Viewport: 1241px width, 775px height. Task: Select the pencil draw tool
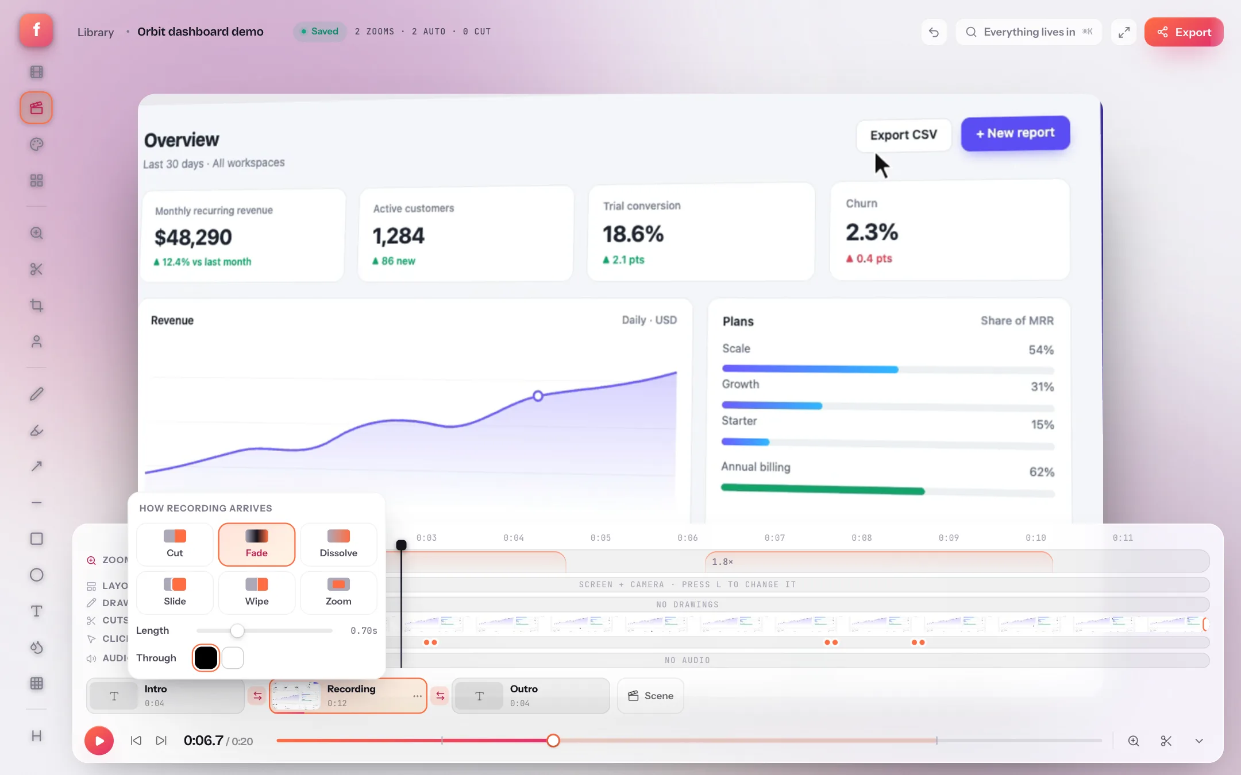[36, 394]
